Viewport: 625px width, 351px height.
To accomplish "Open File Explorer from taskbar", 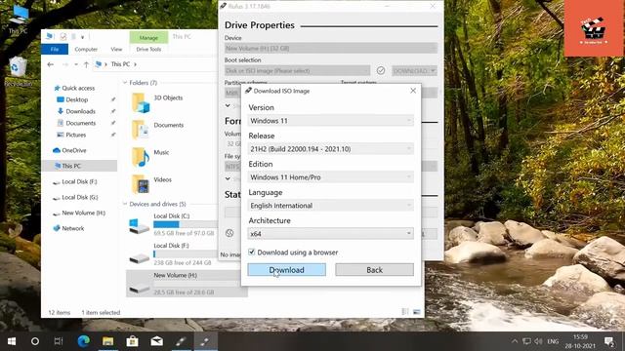I will point(107,341).
